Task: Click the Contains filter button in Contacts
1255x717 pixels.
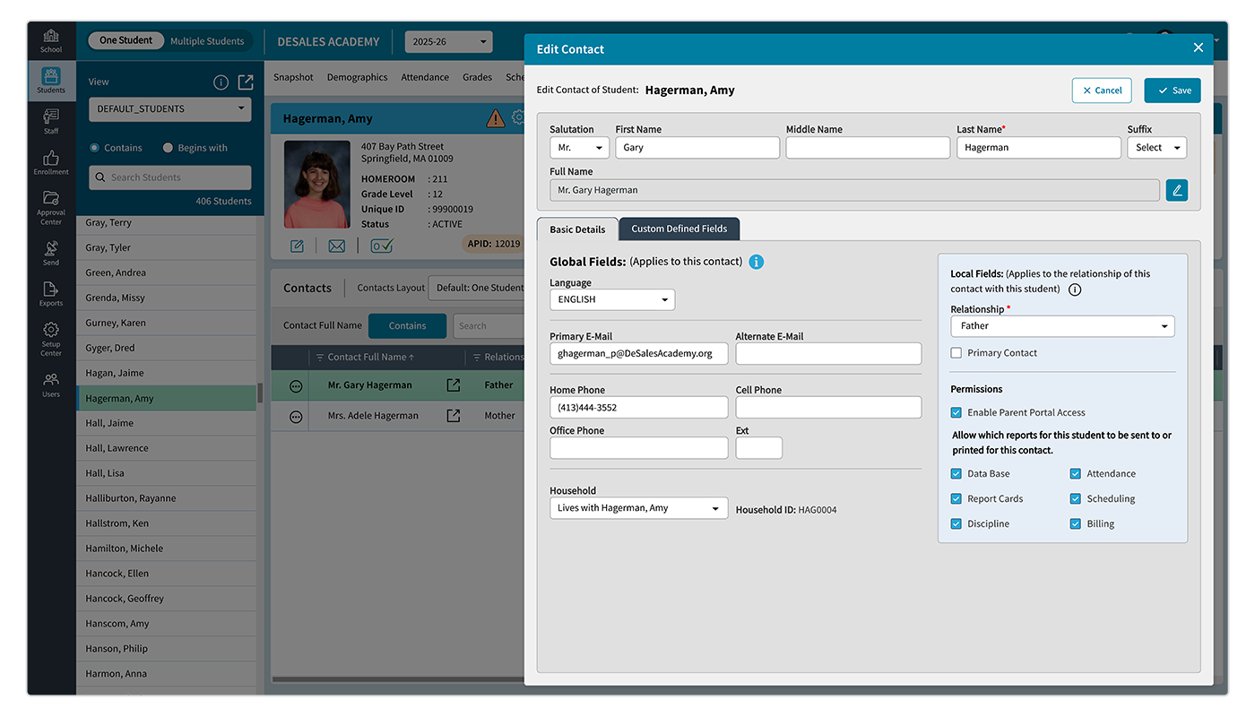Action: (407, 326)
